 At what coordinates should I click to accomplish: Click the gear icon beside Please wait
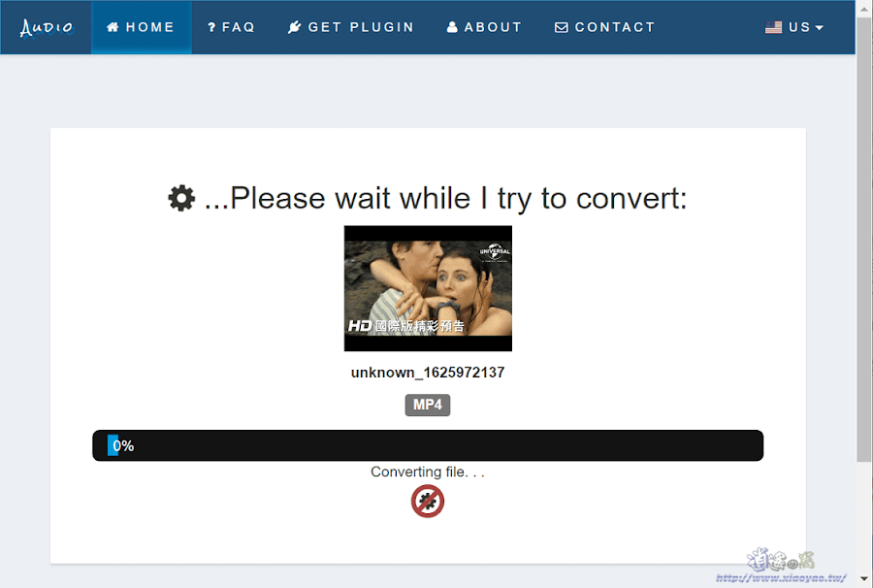[x=181, y=198]
